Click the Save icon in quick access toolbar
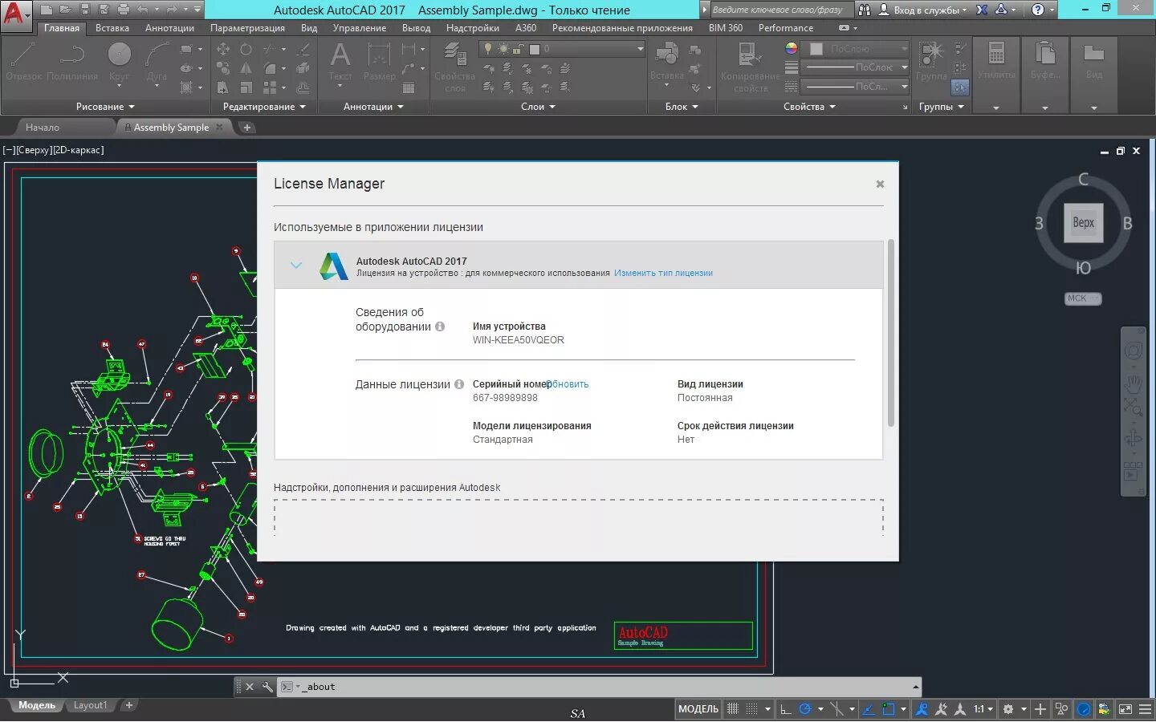This screenshot has height=722, width=1156. click(84, 10)
